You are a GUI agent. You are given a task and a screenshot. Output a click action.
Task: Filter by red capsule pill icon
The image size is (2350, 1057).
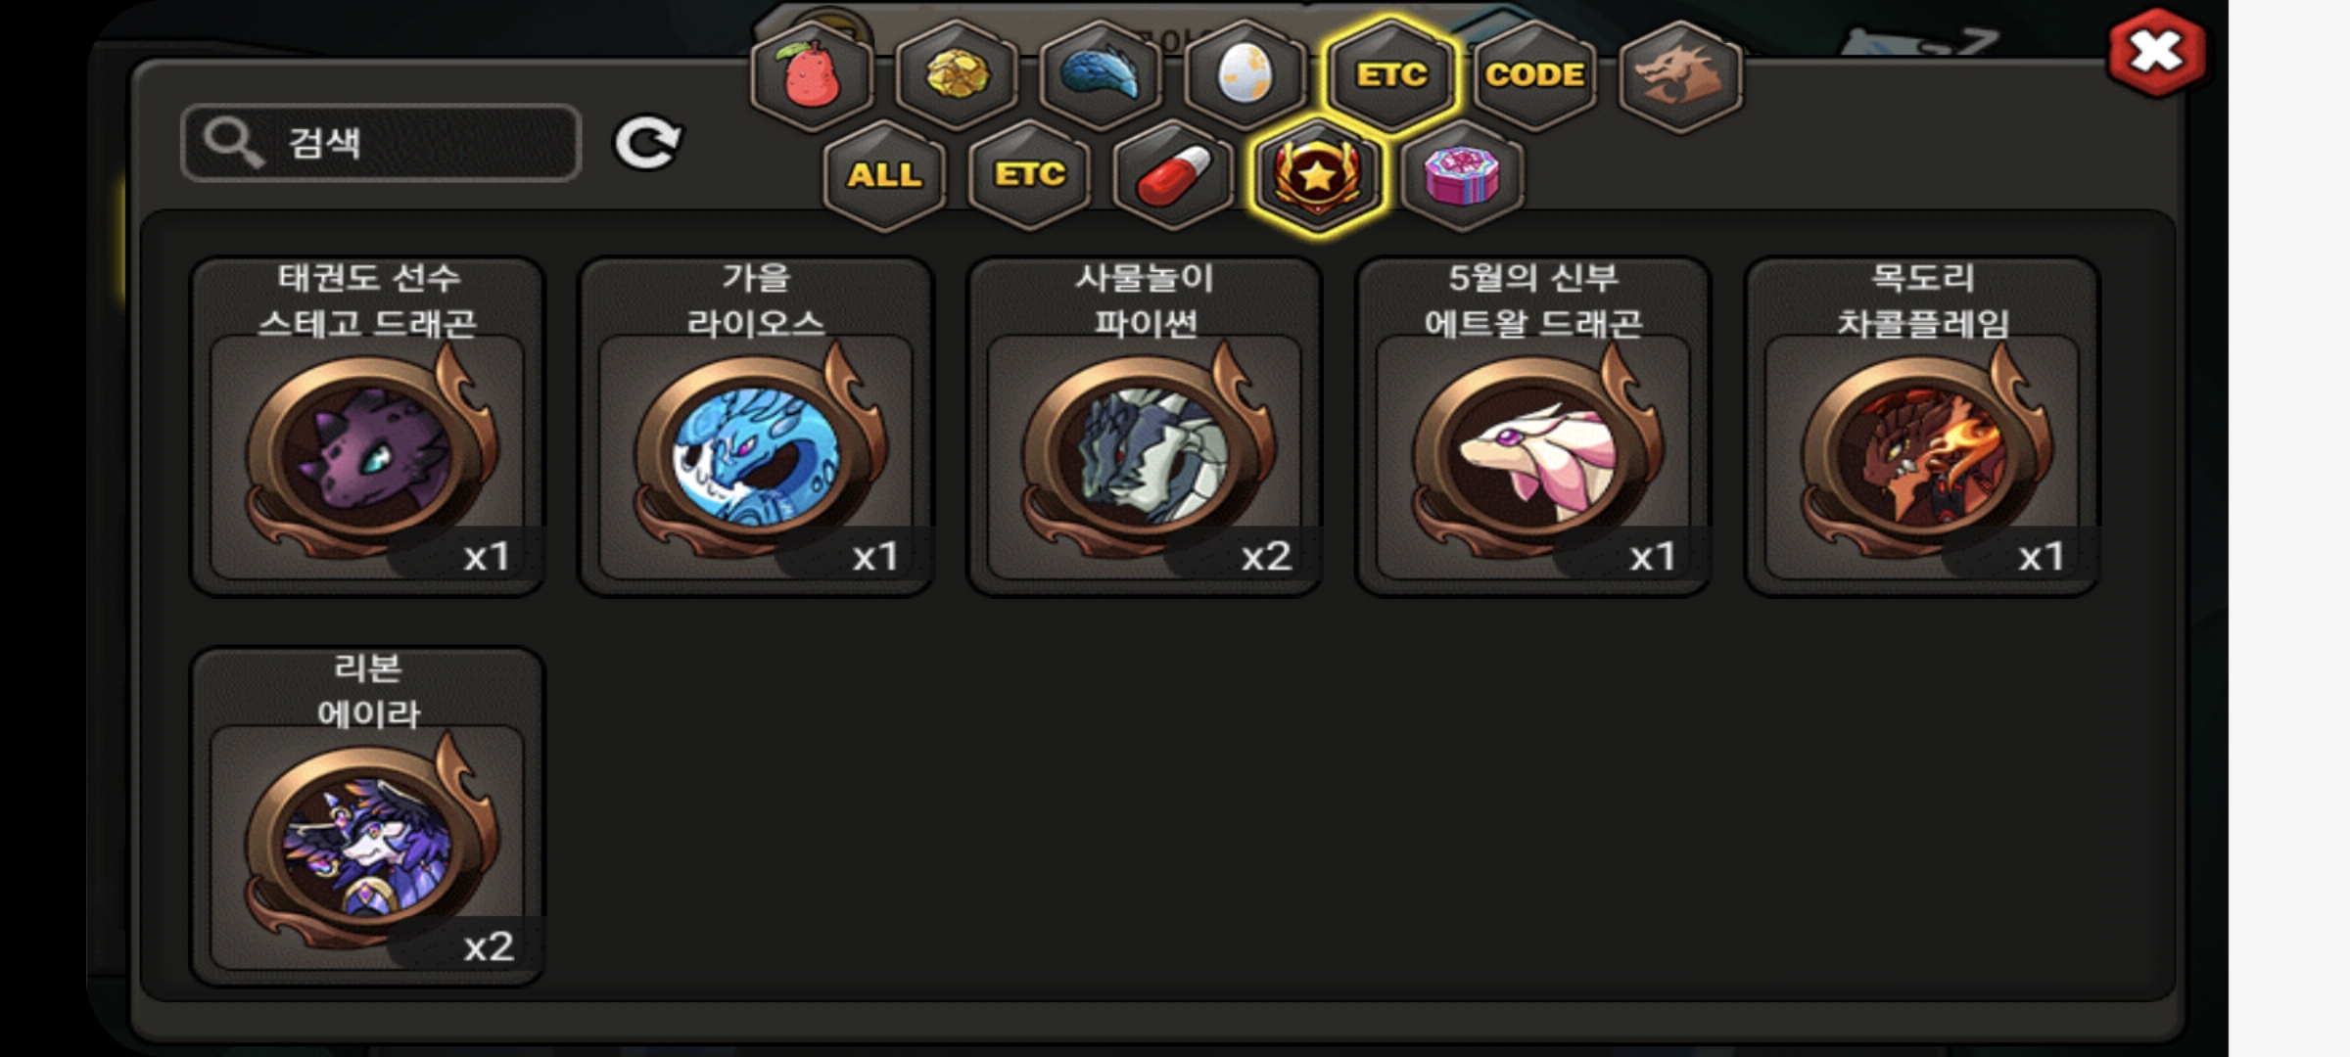click(1173, 175)
